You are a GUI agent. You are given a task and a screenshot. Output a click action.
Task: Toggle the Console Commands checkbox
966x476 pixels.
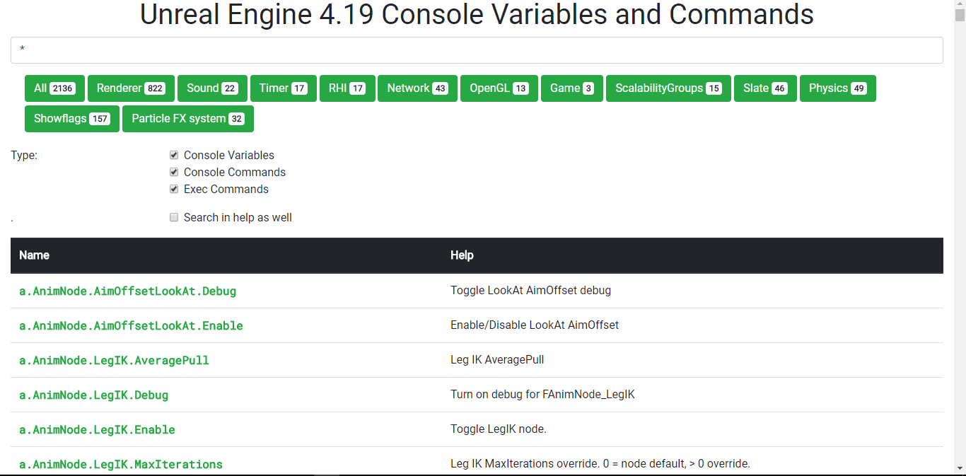point(174,172)
